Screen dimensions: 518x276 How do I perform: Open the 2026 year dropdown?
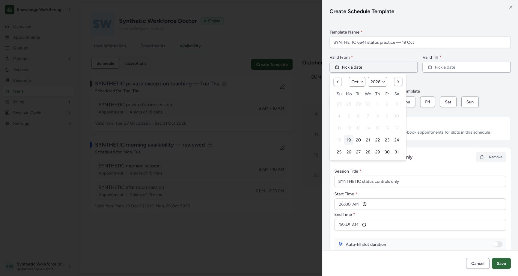[x=377, y=82]
